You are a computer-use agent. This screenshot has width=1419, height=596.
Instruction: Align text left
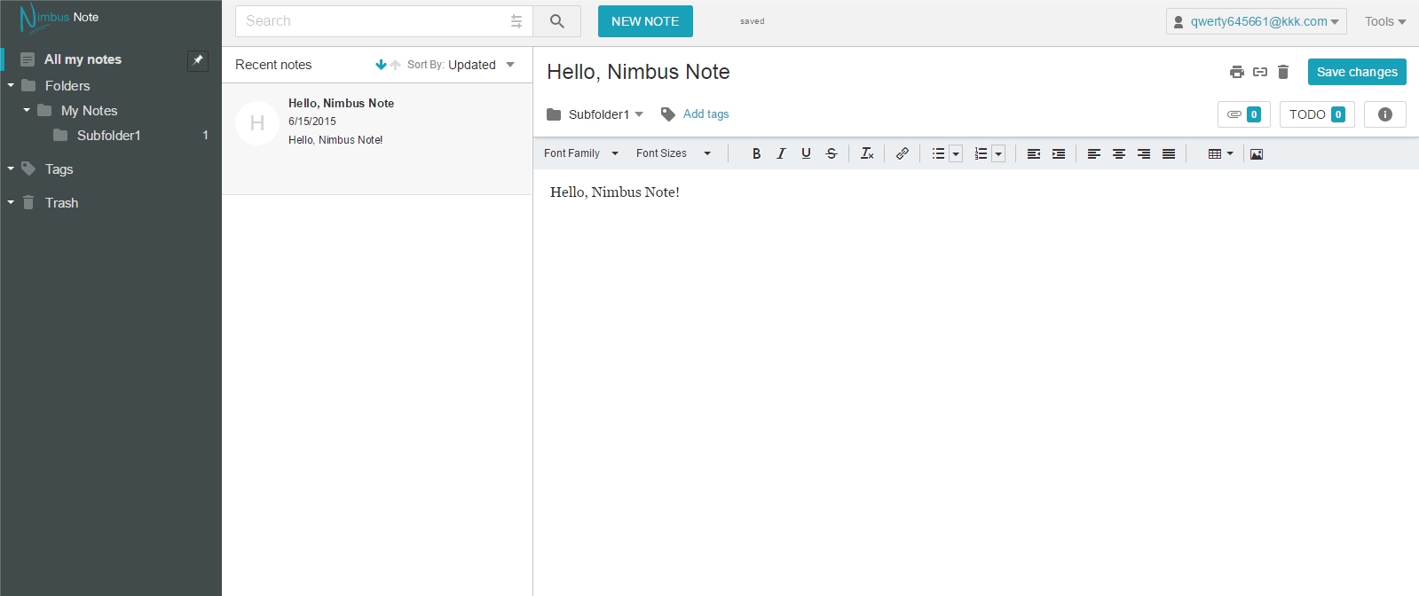point(1094,153)
